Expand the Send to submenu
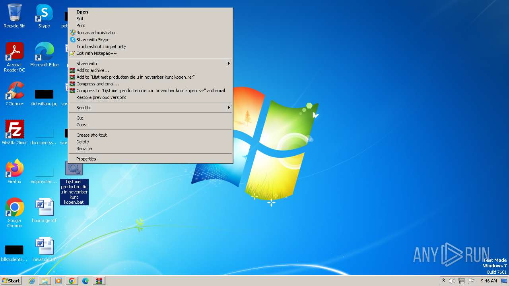Screen dimensions: 509x286 point(150,108)
